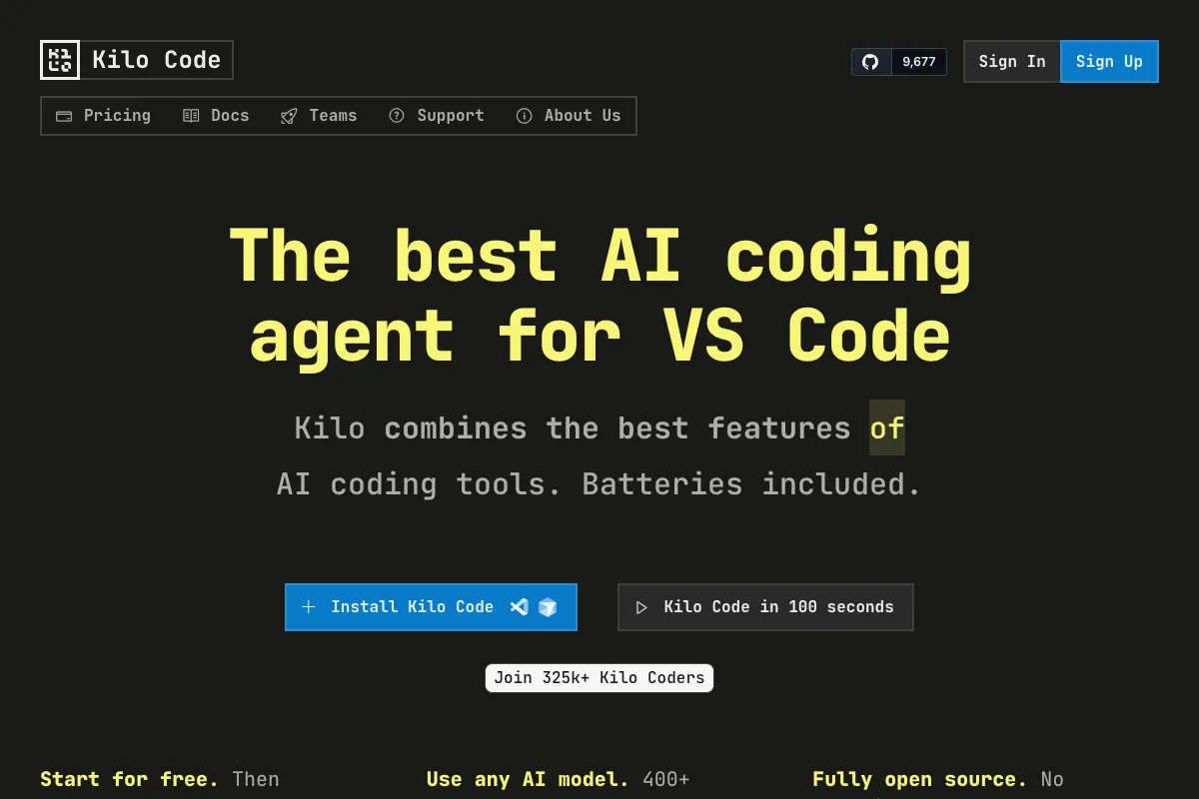Go to the Docs navigation item

230,116
